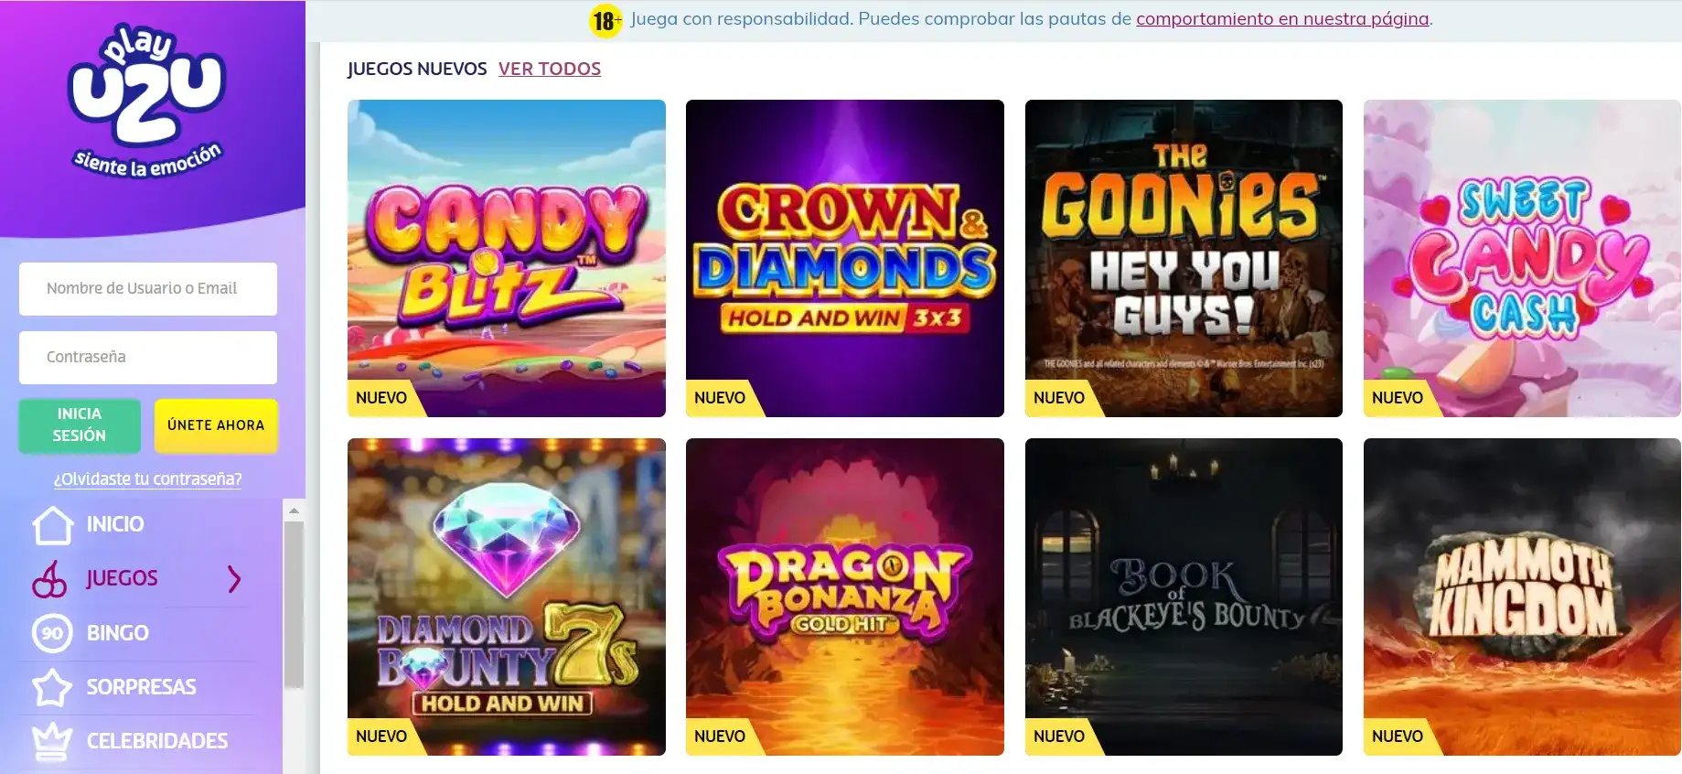
Task: Expand the Juegos submenu chevron
Action: point(234,579)
